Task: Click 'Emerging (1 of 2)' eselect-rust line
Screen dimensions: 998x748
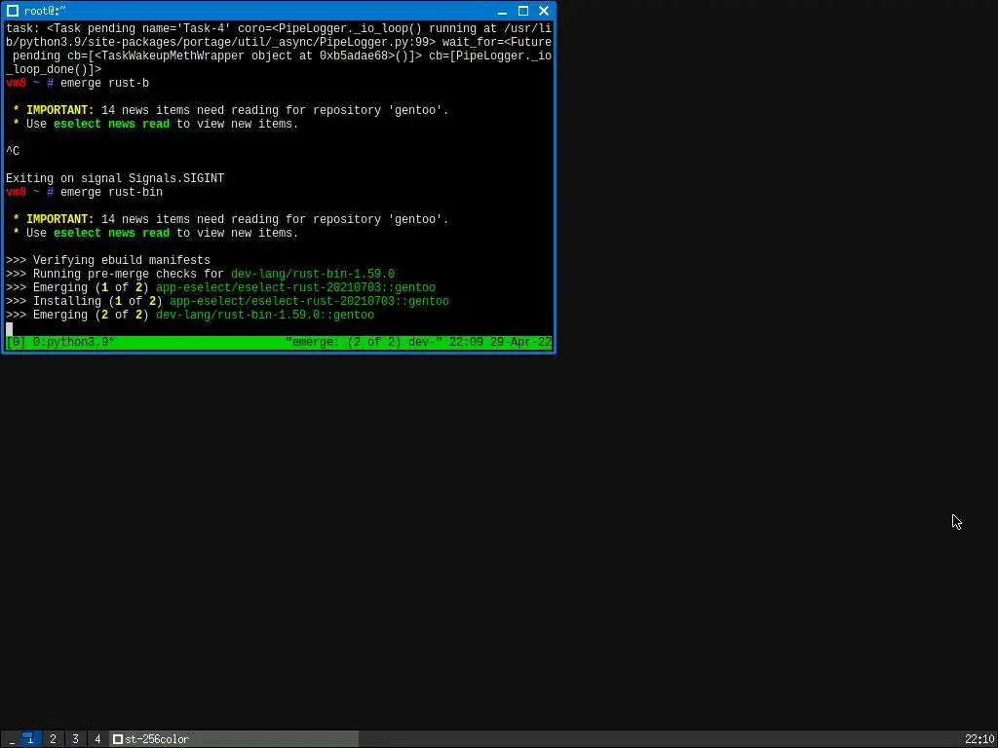Action: 221,287
